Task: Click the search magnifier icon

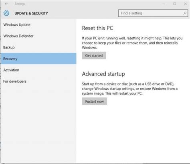Action: [185, 13]
